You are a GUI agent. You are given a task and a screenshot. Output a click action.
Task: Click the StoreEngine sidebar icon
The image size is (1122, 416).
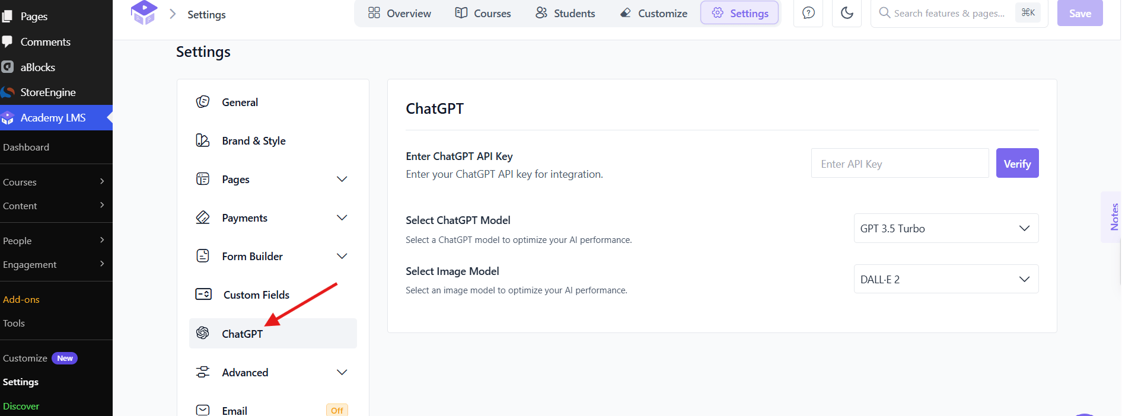pyautogui.click(x=7, y=92)
